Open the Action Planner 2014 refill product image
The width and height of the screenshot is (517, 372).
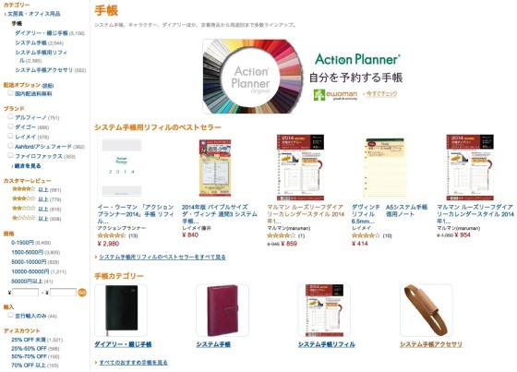tap(122, 167)
